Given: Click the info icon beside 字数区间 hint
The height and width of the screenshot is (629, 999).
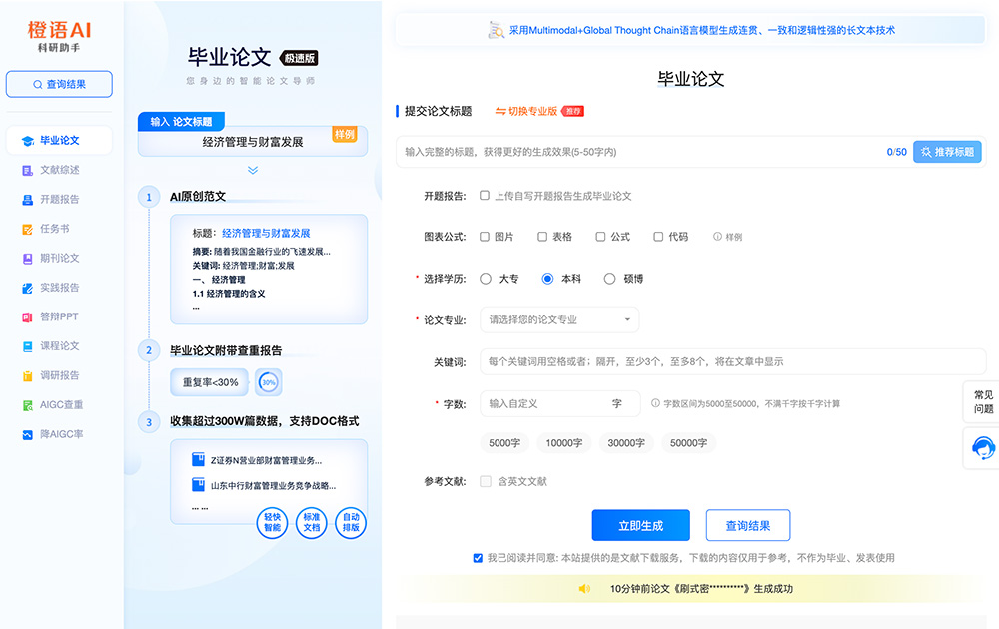Looking at the screenshot, I should click(655, 403).
